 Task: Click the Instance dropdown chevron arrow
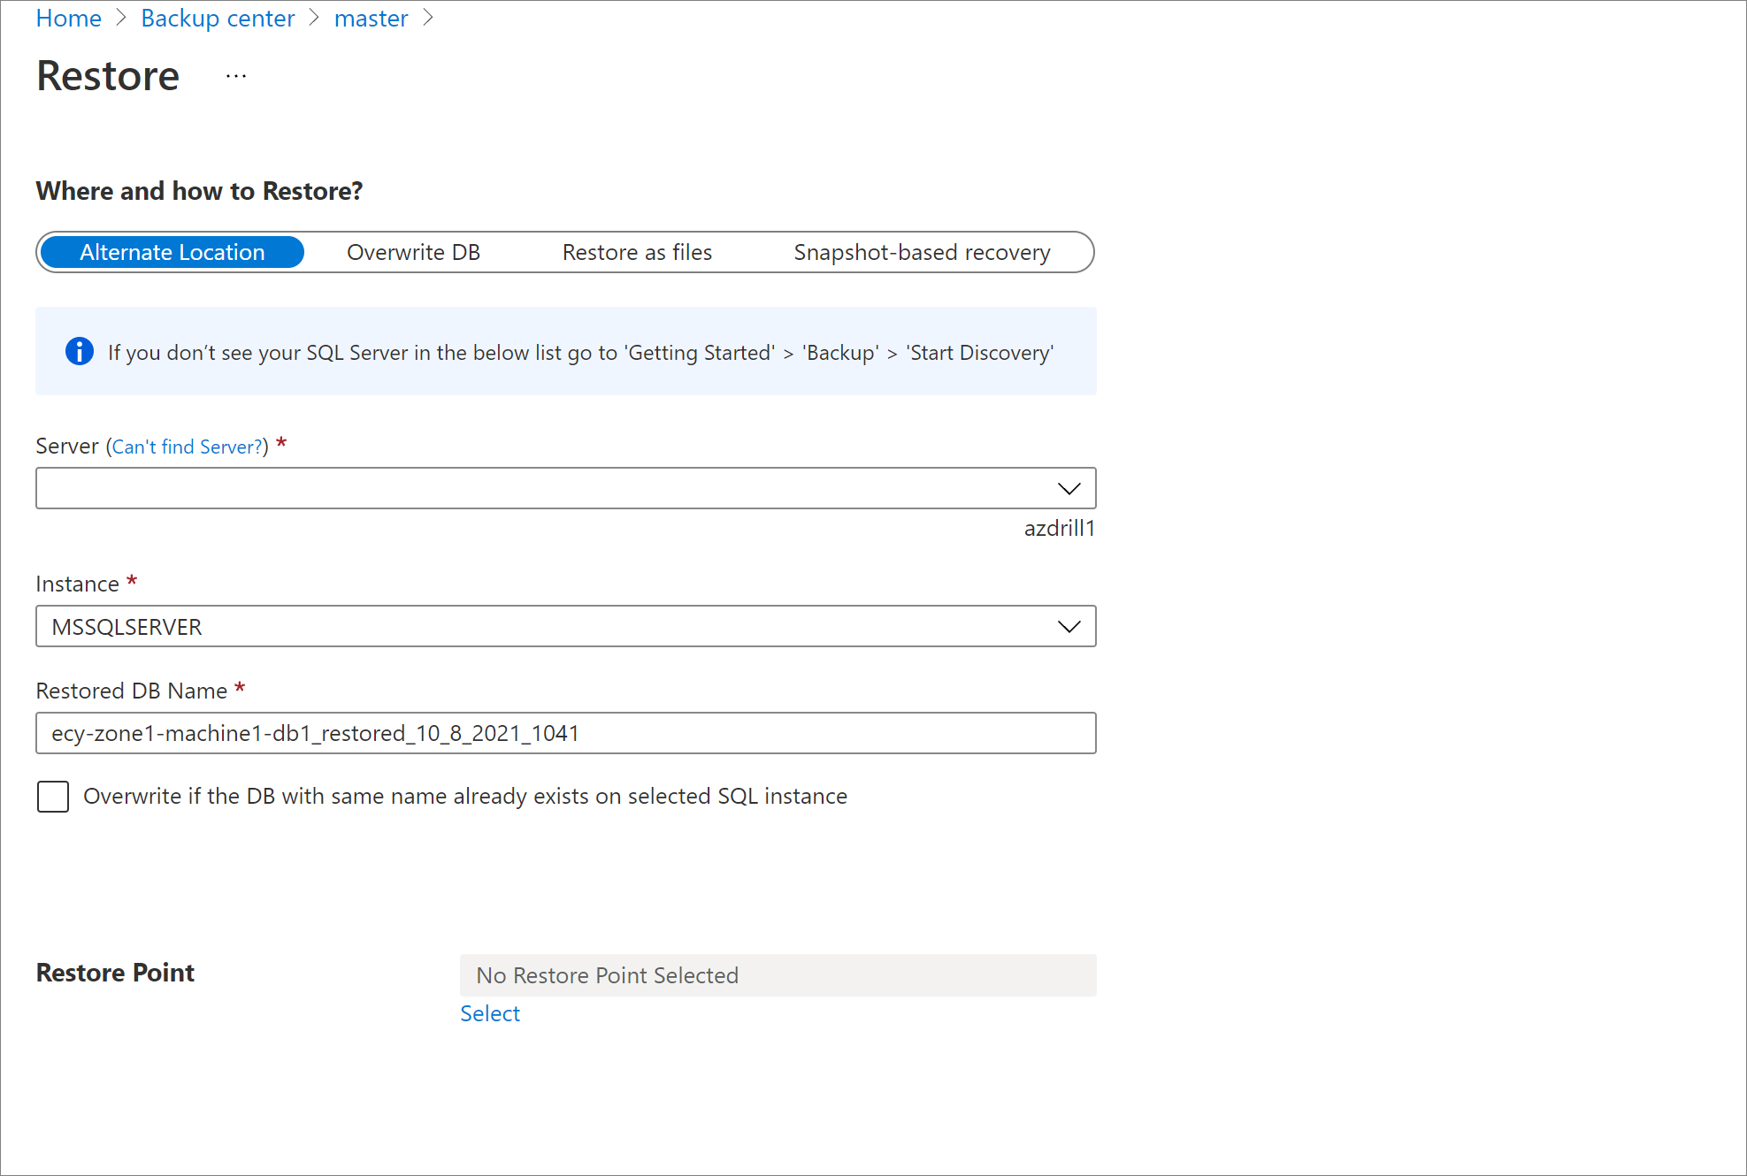[1069, 627]
